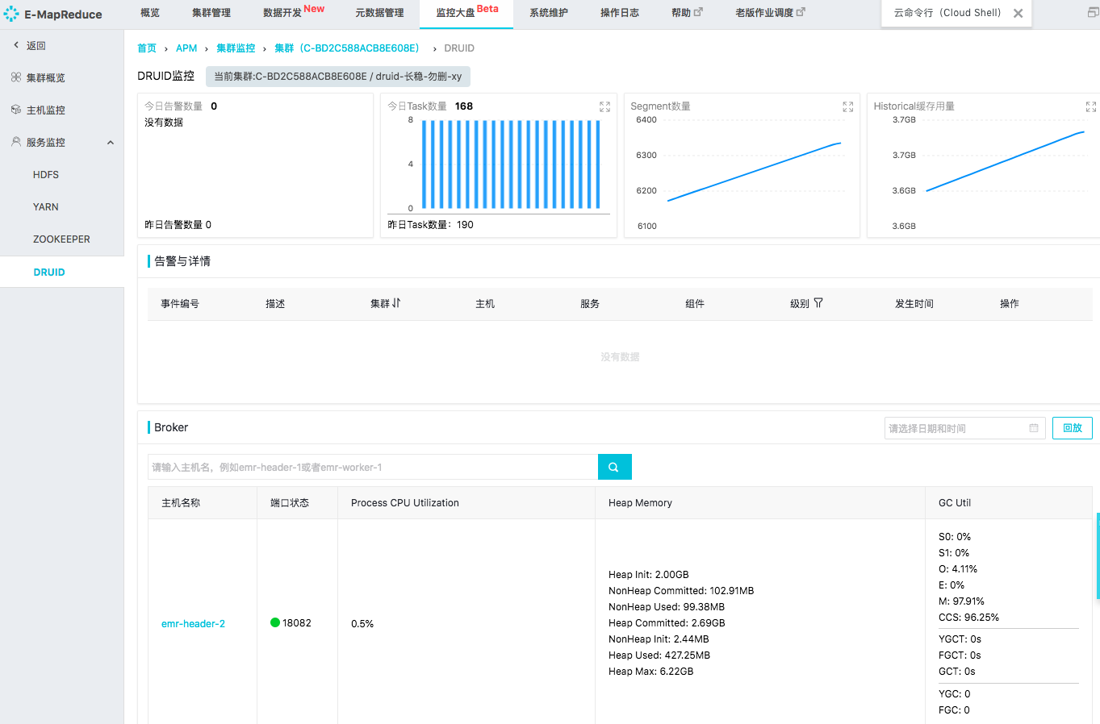Click the 集群 column sort icon
Viewport: 1100px width, 724px height.
click(396, 303)
